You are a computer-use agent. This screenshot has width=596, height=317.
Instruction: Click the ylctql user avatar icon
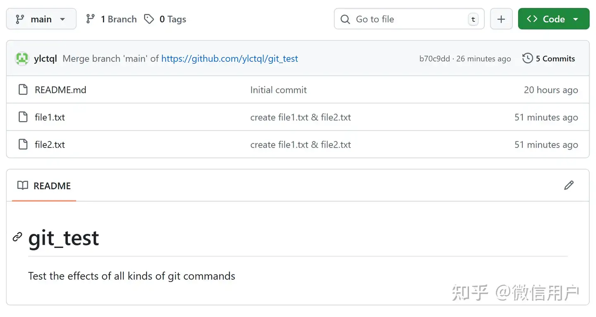pos(22,59)
